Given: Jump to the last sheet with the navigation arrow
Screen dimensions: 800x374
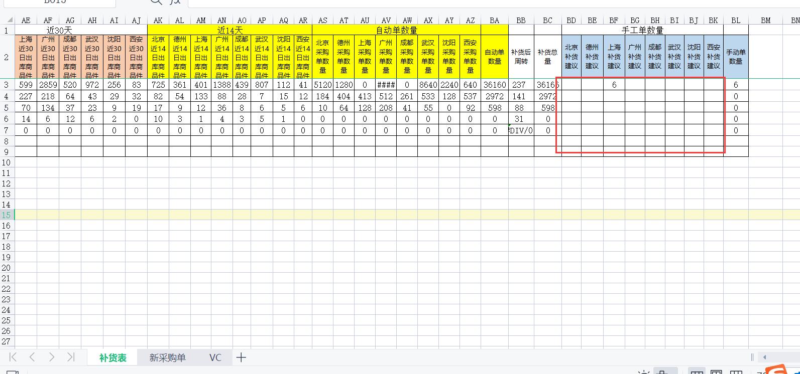Looking at the screenshot, I should pos(71,357).
